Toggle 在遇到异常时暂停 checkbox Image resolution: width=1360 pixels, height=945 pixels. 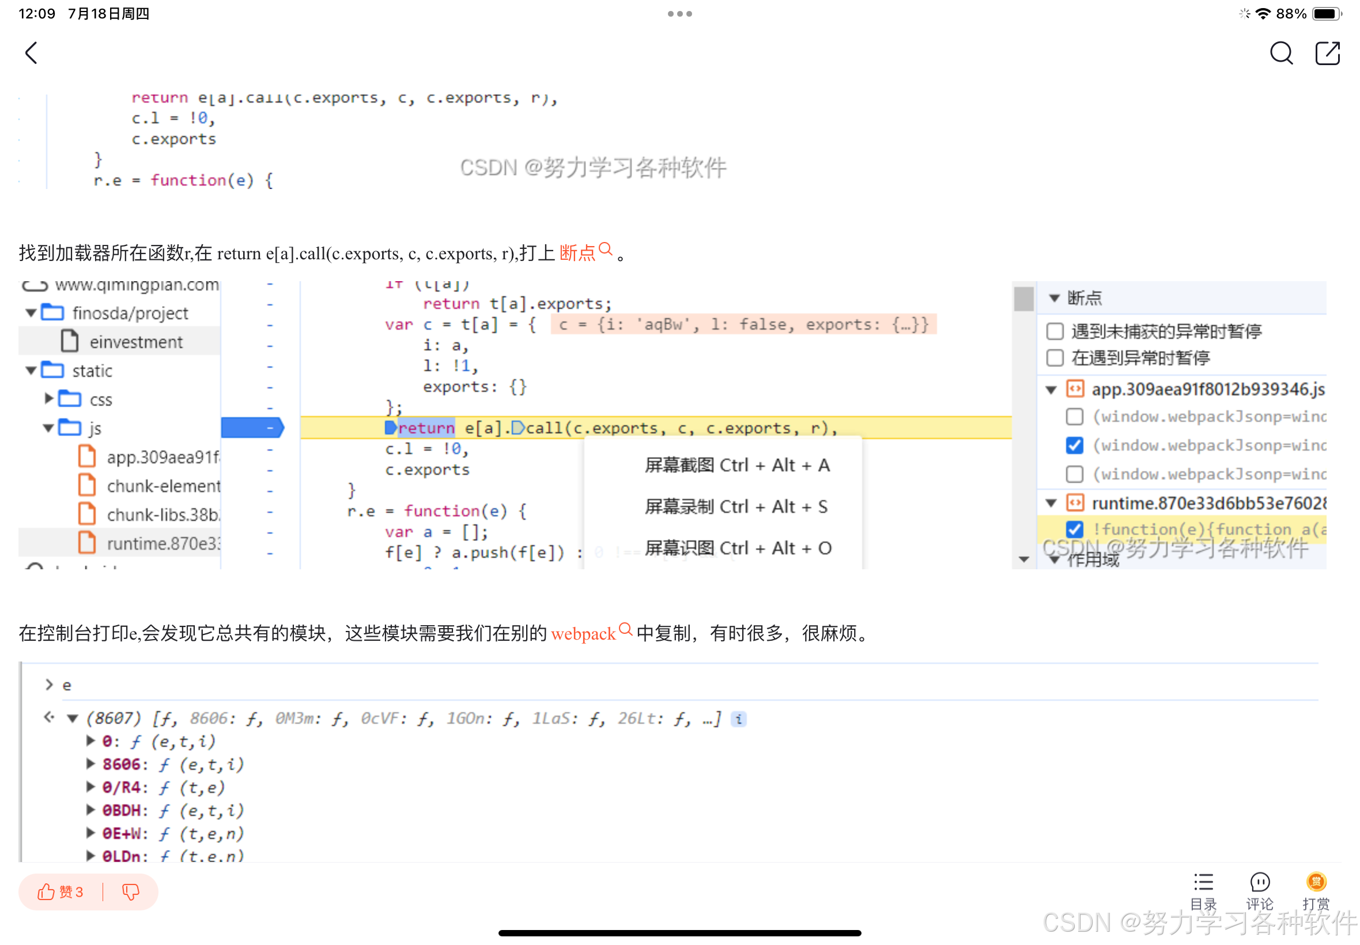[x=1055, y=358]
